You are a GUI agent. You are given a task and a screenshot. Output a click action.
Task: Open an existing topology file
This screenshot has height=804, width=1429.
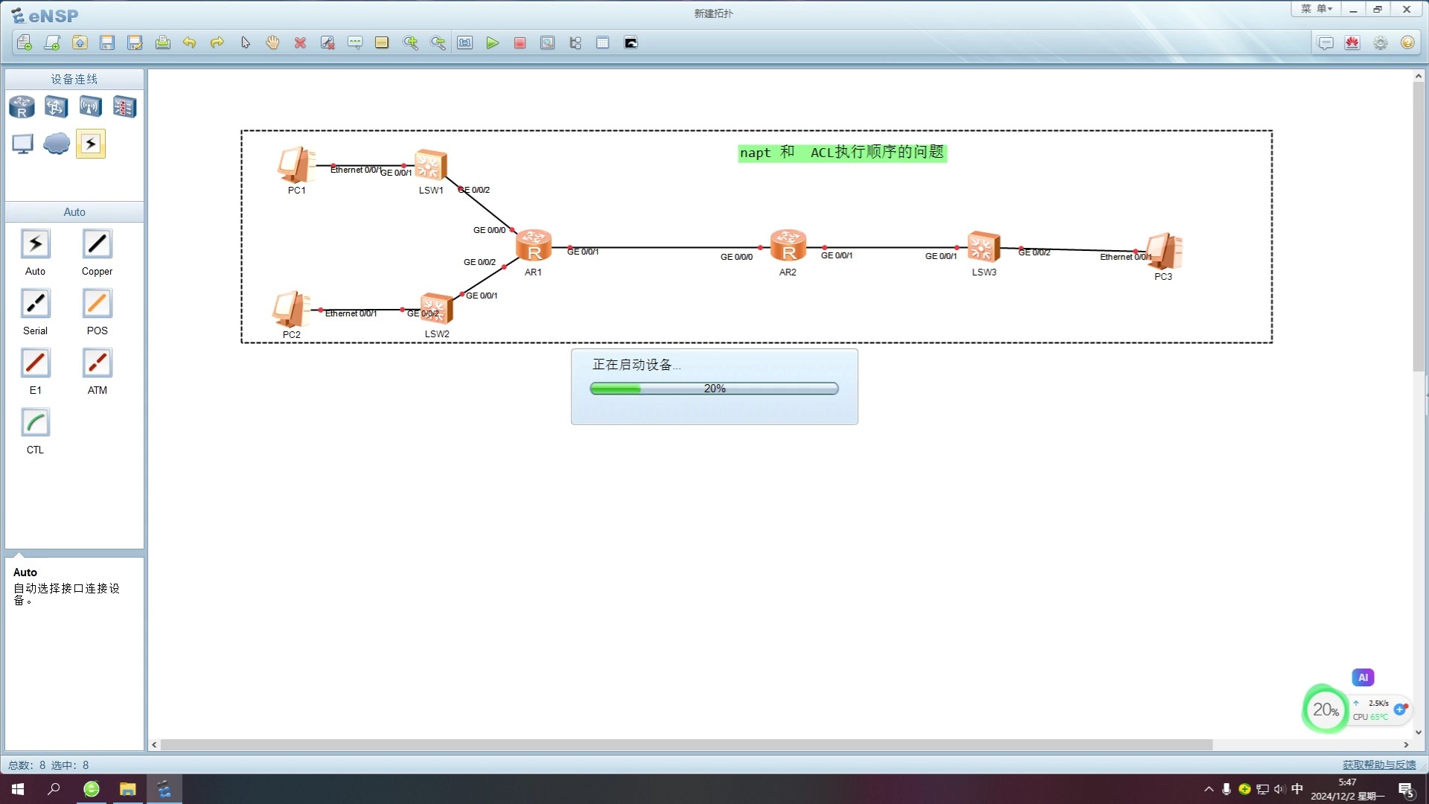tap(80, 42)
